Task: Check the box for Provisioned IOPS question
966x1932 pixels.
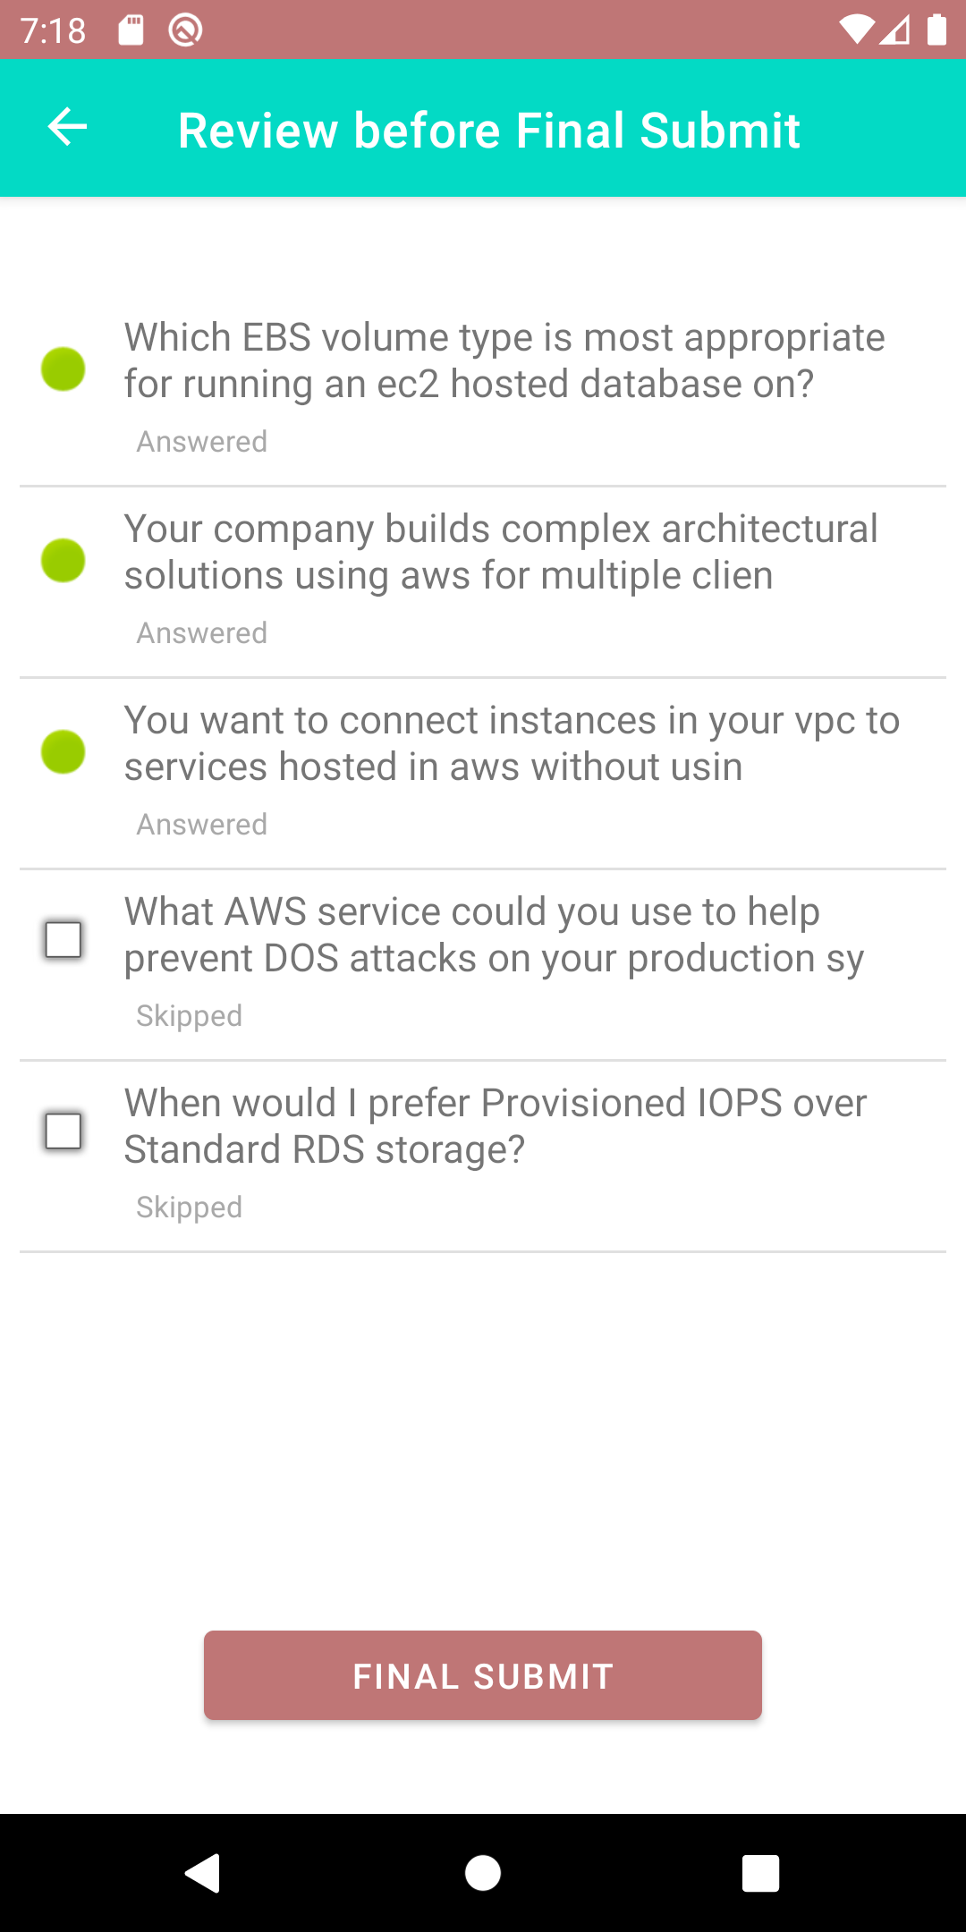Action: pos(64,1131)
